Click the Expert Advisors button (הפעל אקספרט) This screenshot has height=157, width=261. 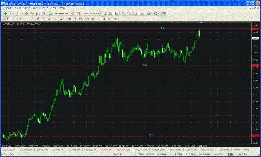coord(88,13)
